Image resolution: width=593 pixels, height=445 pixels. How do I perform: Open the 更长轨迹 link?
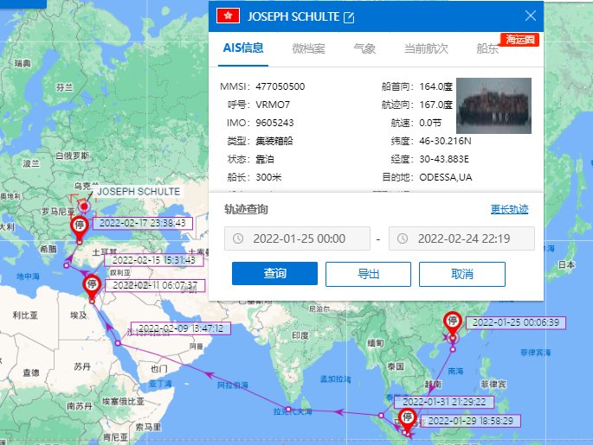509,209
